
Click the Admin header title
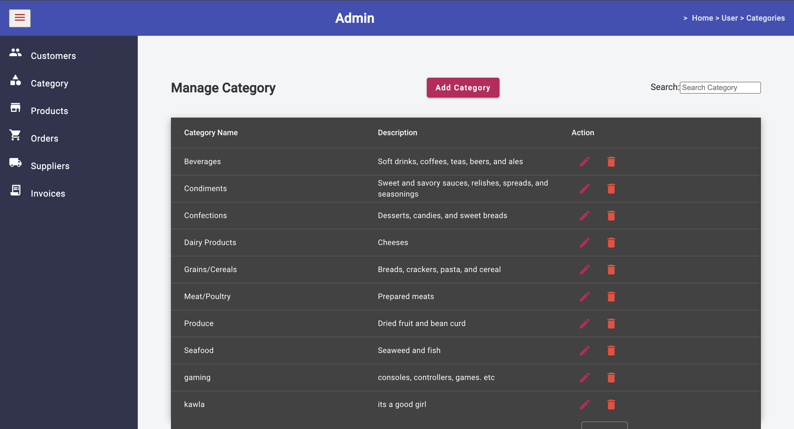pyautogui.click(x=355, y=18)
